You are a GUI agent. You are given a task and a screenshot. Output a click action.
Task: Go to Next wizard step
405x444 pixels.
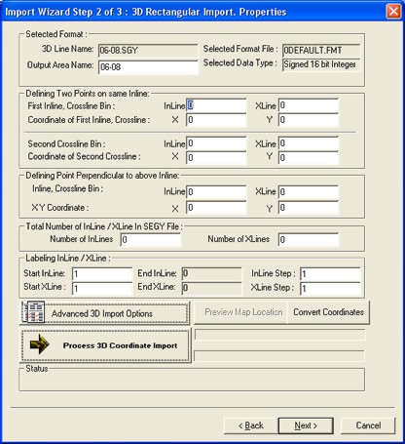[x=306, y=425]
